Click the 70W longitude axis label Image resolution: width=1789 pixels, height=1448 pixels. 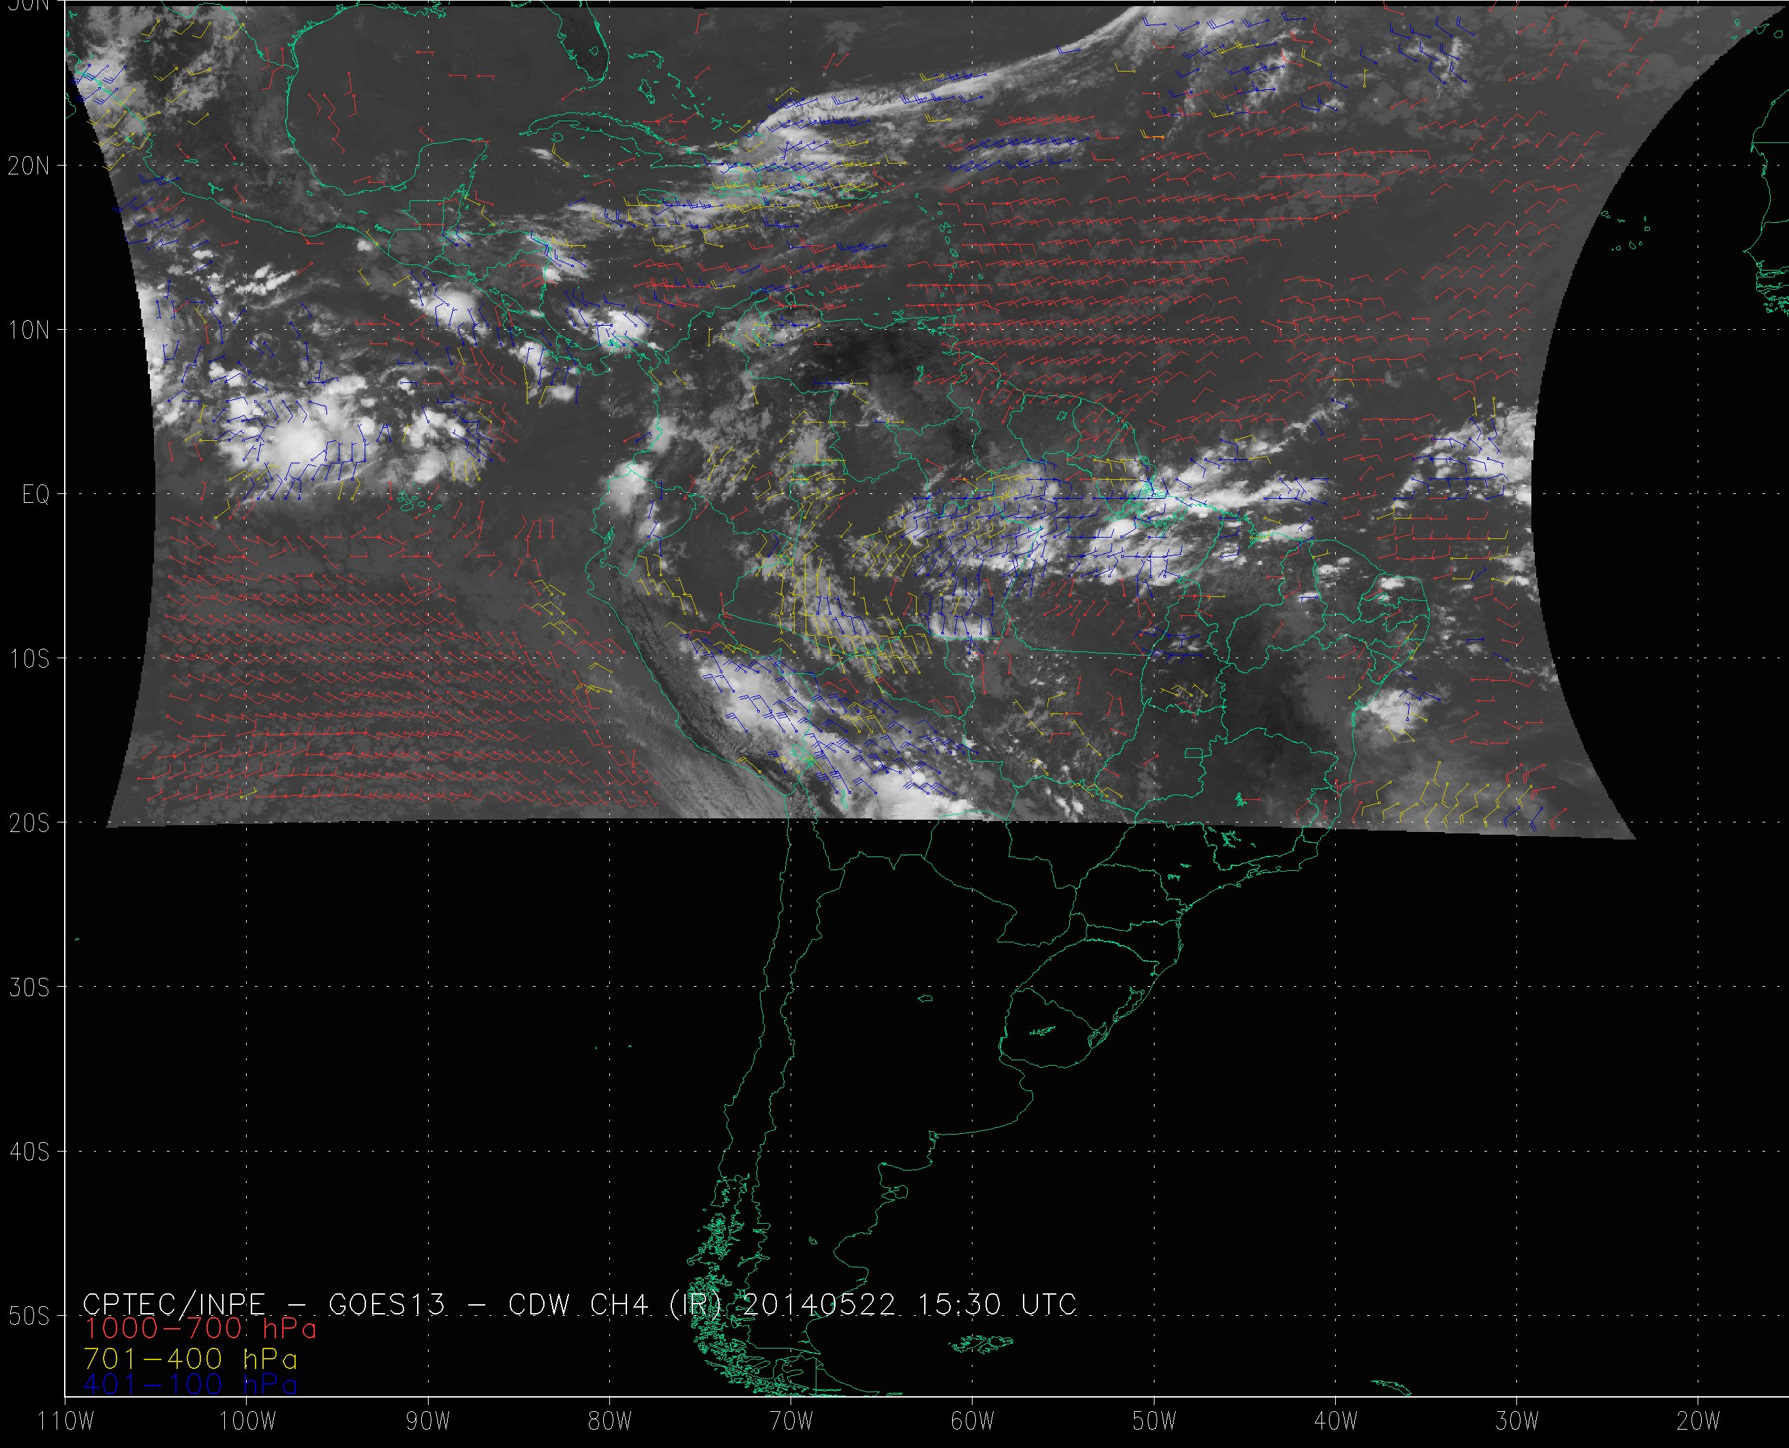[791, 1421]
